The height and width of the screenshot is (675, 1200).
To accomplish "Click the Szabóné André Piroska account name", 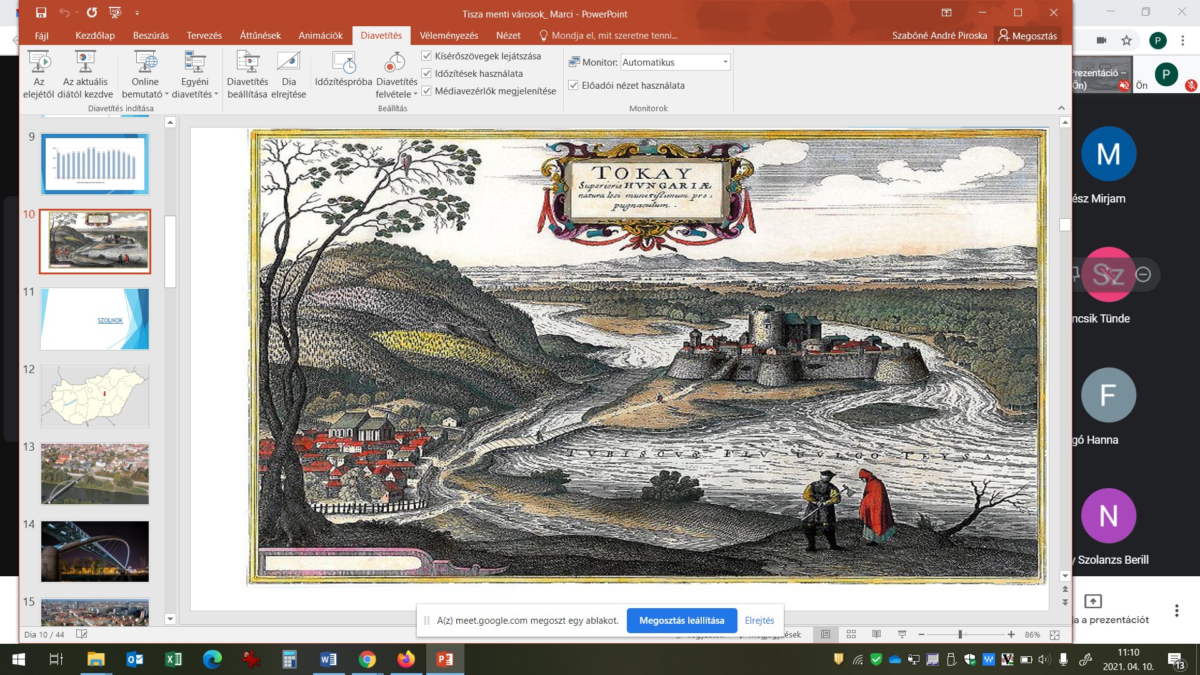I will click(x=939, y=36).
